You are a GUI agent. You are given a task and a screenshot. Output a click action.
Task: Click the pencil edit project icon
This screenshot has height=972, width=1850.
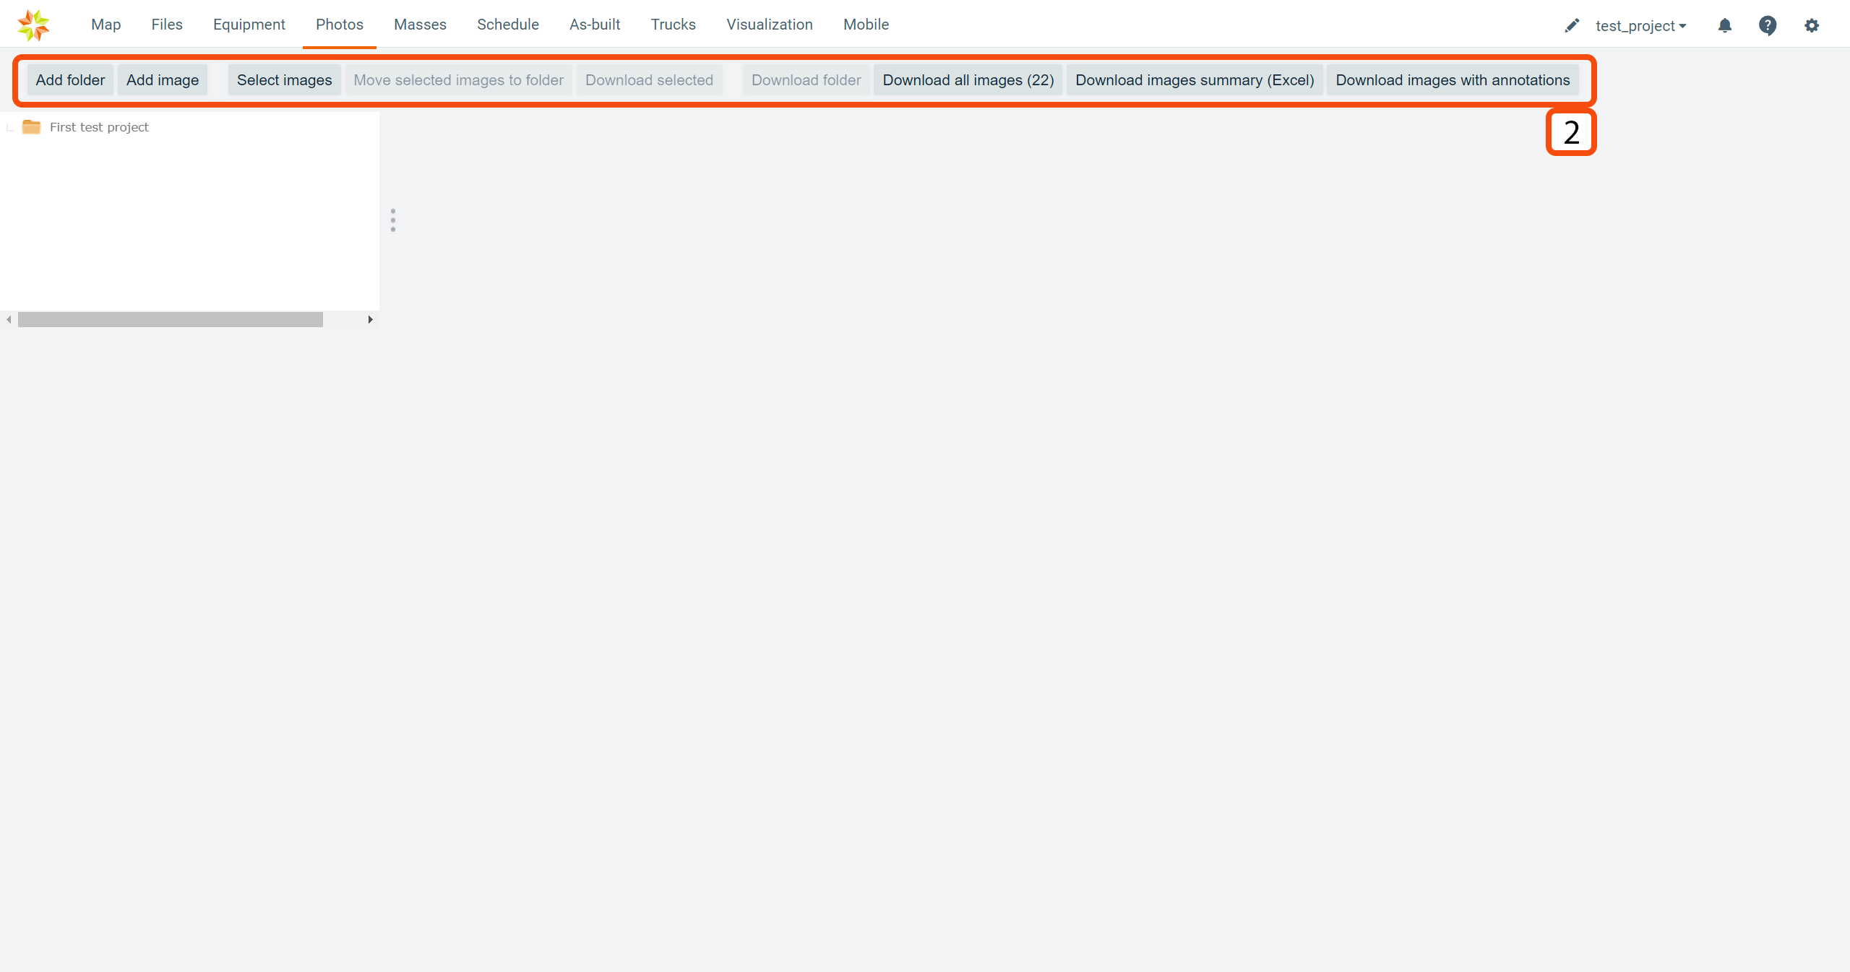(x=1572, y=26)
